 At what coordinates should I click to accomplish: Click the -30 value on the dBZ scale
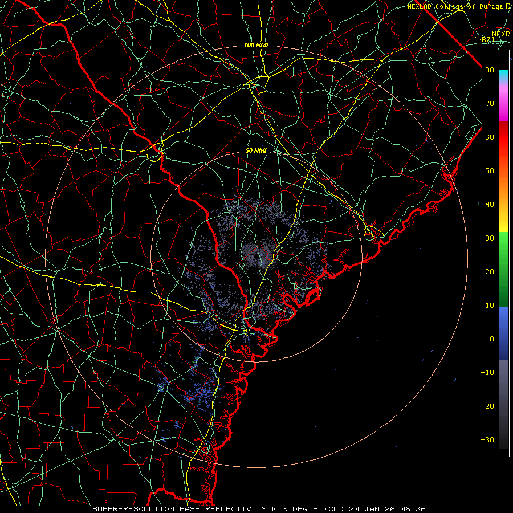click(x=487, y=440)
